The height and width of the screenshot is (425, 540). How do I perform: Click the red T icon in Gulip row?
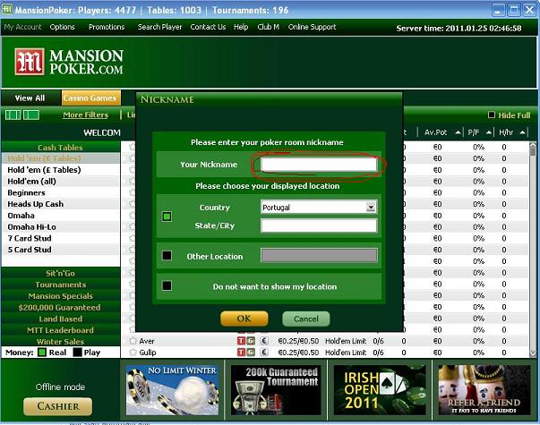(x=242, y=352)
